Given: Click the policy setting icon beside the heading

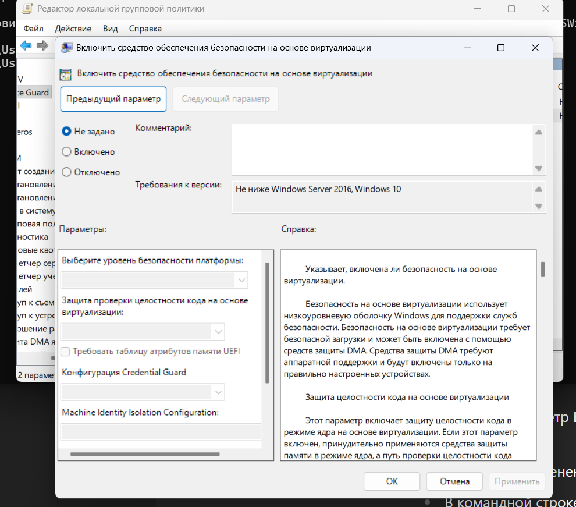Looking at the screenshot, I should click(65, 74).
